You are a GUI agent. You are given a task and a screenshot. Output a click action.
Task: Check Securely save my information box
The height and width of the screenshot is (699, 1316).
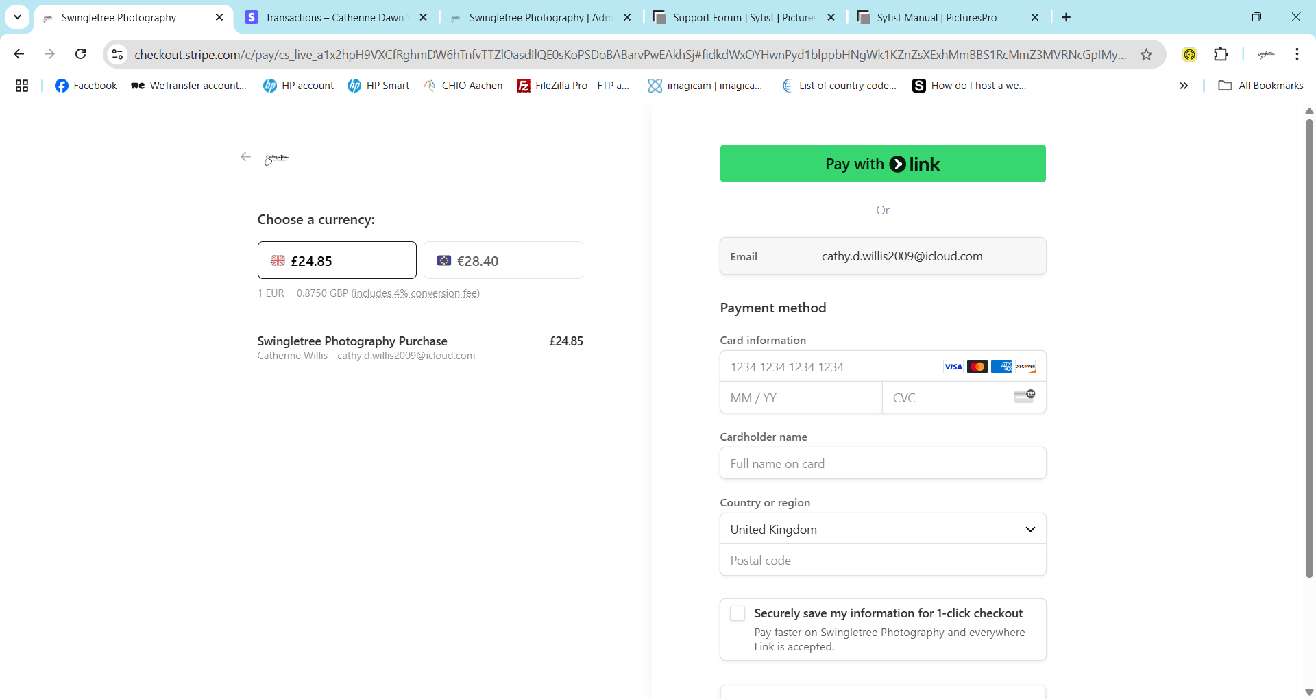pos(738,613)
